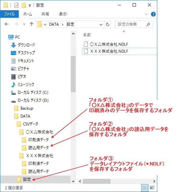Open the Quick Access Toolbar customize dropdown
181x192 pixels.
pyautogui.click(x=30, y=6)
